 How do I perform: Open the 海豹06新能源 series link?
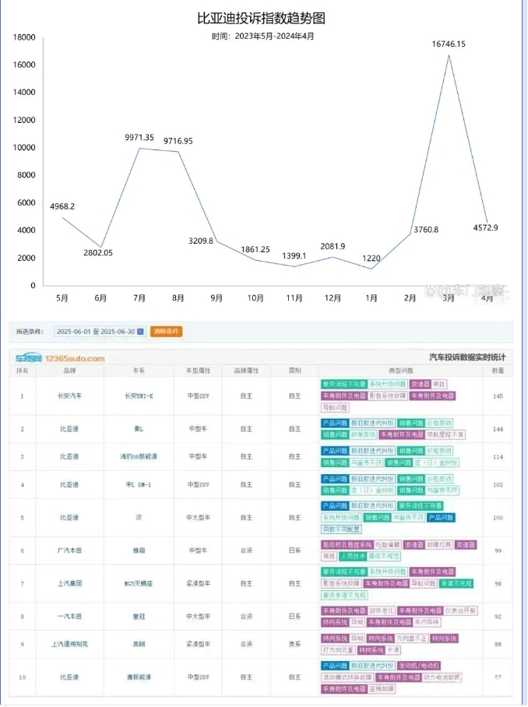point(139,456)
